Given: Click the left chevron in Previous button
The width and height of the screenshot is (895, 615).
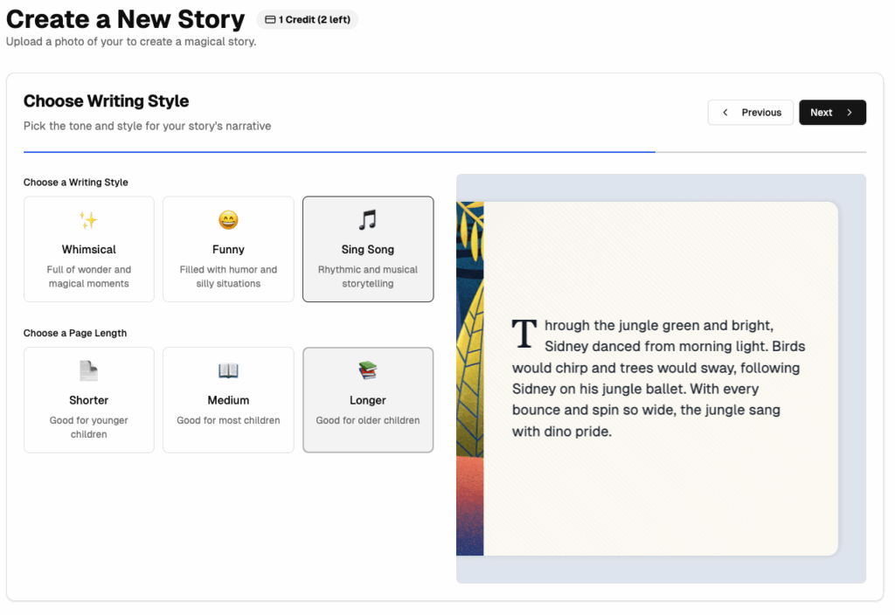Looking at the screenshot, I should 725,113.
